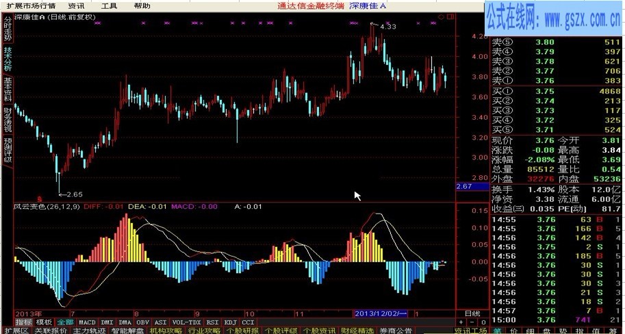Switch indicator to RSI
The height and width of the screenshot is (334, 625).
[212, 322]
